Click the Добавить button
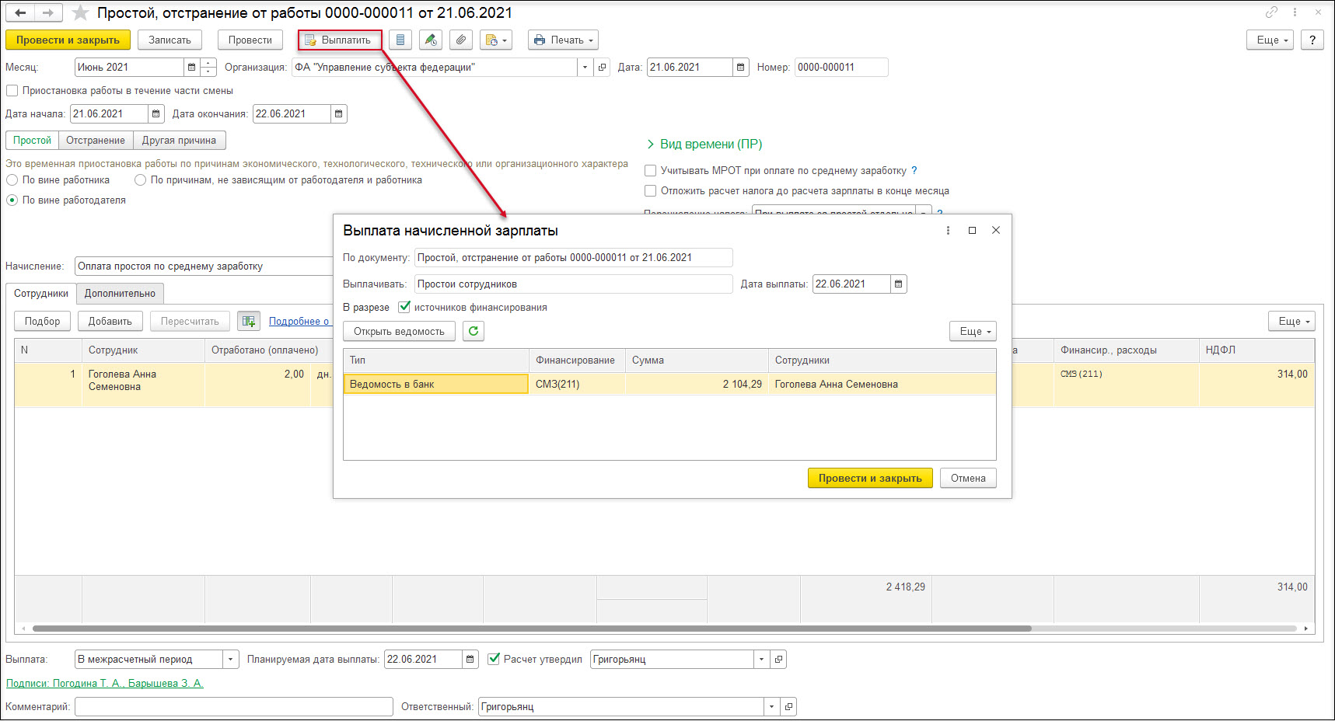Image resolution: width=1335 pixels, height=721 pixels. point(110,322)
